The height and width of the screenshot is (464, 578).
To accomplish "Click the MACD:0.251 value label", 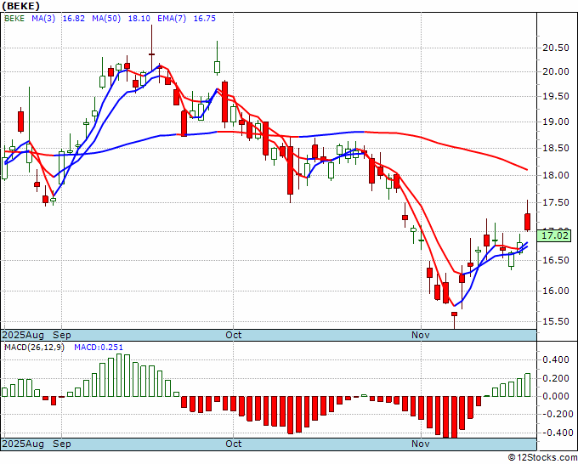I will click(x=99, y=348).
